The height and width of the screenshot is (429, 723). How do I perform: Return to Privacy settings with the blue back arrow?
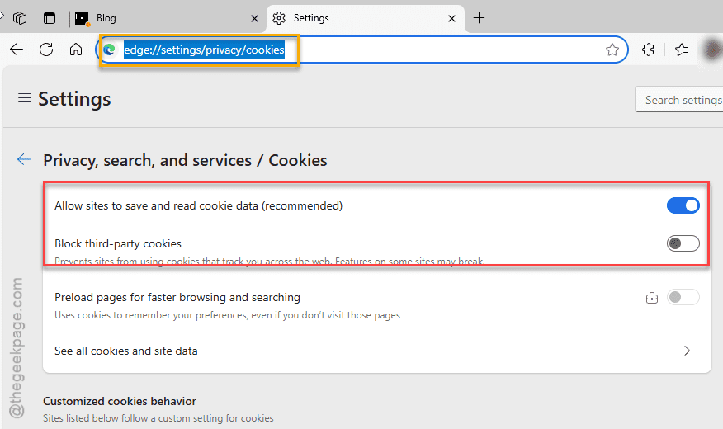click(x=24, y=159)
